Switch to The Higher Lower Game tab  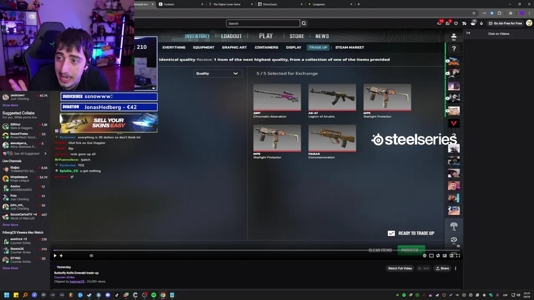tap(229, 4)
